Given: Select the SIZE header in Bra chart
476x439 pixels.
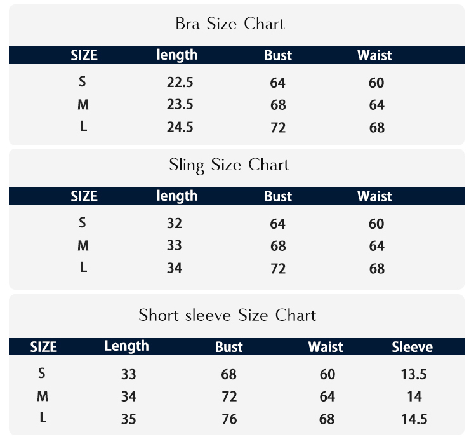Looking at the screenshot, I should [84, 55].
